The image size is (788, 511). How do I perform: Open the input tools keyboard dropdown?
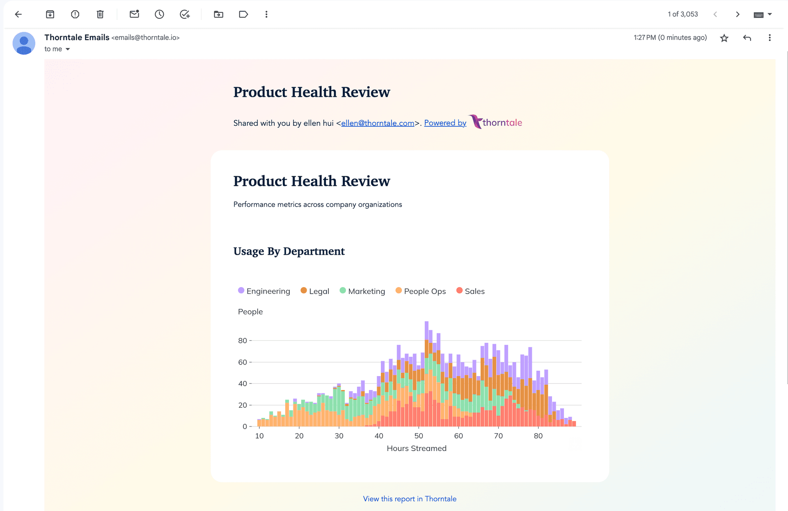tap(770, 14)
